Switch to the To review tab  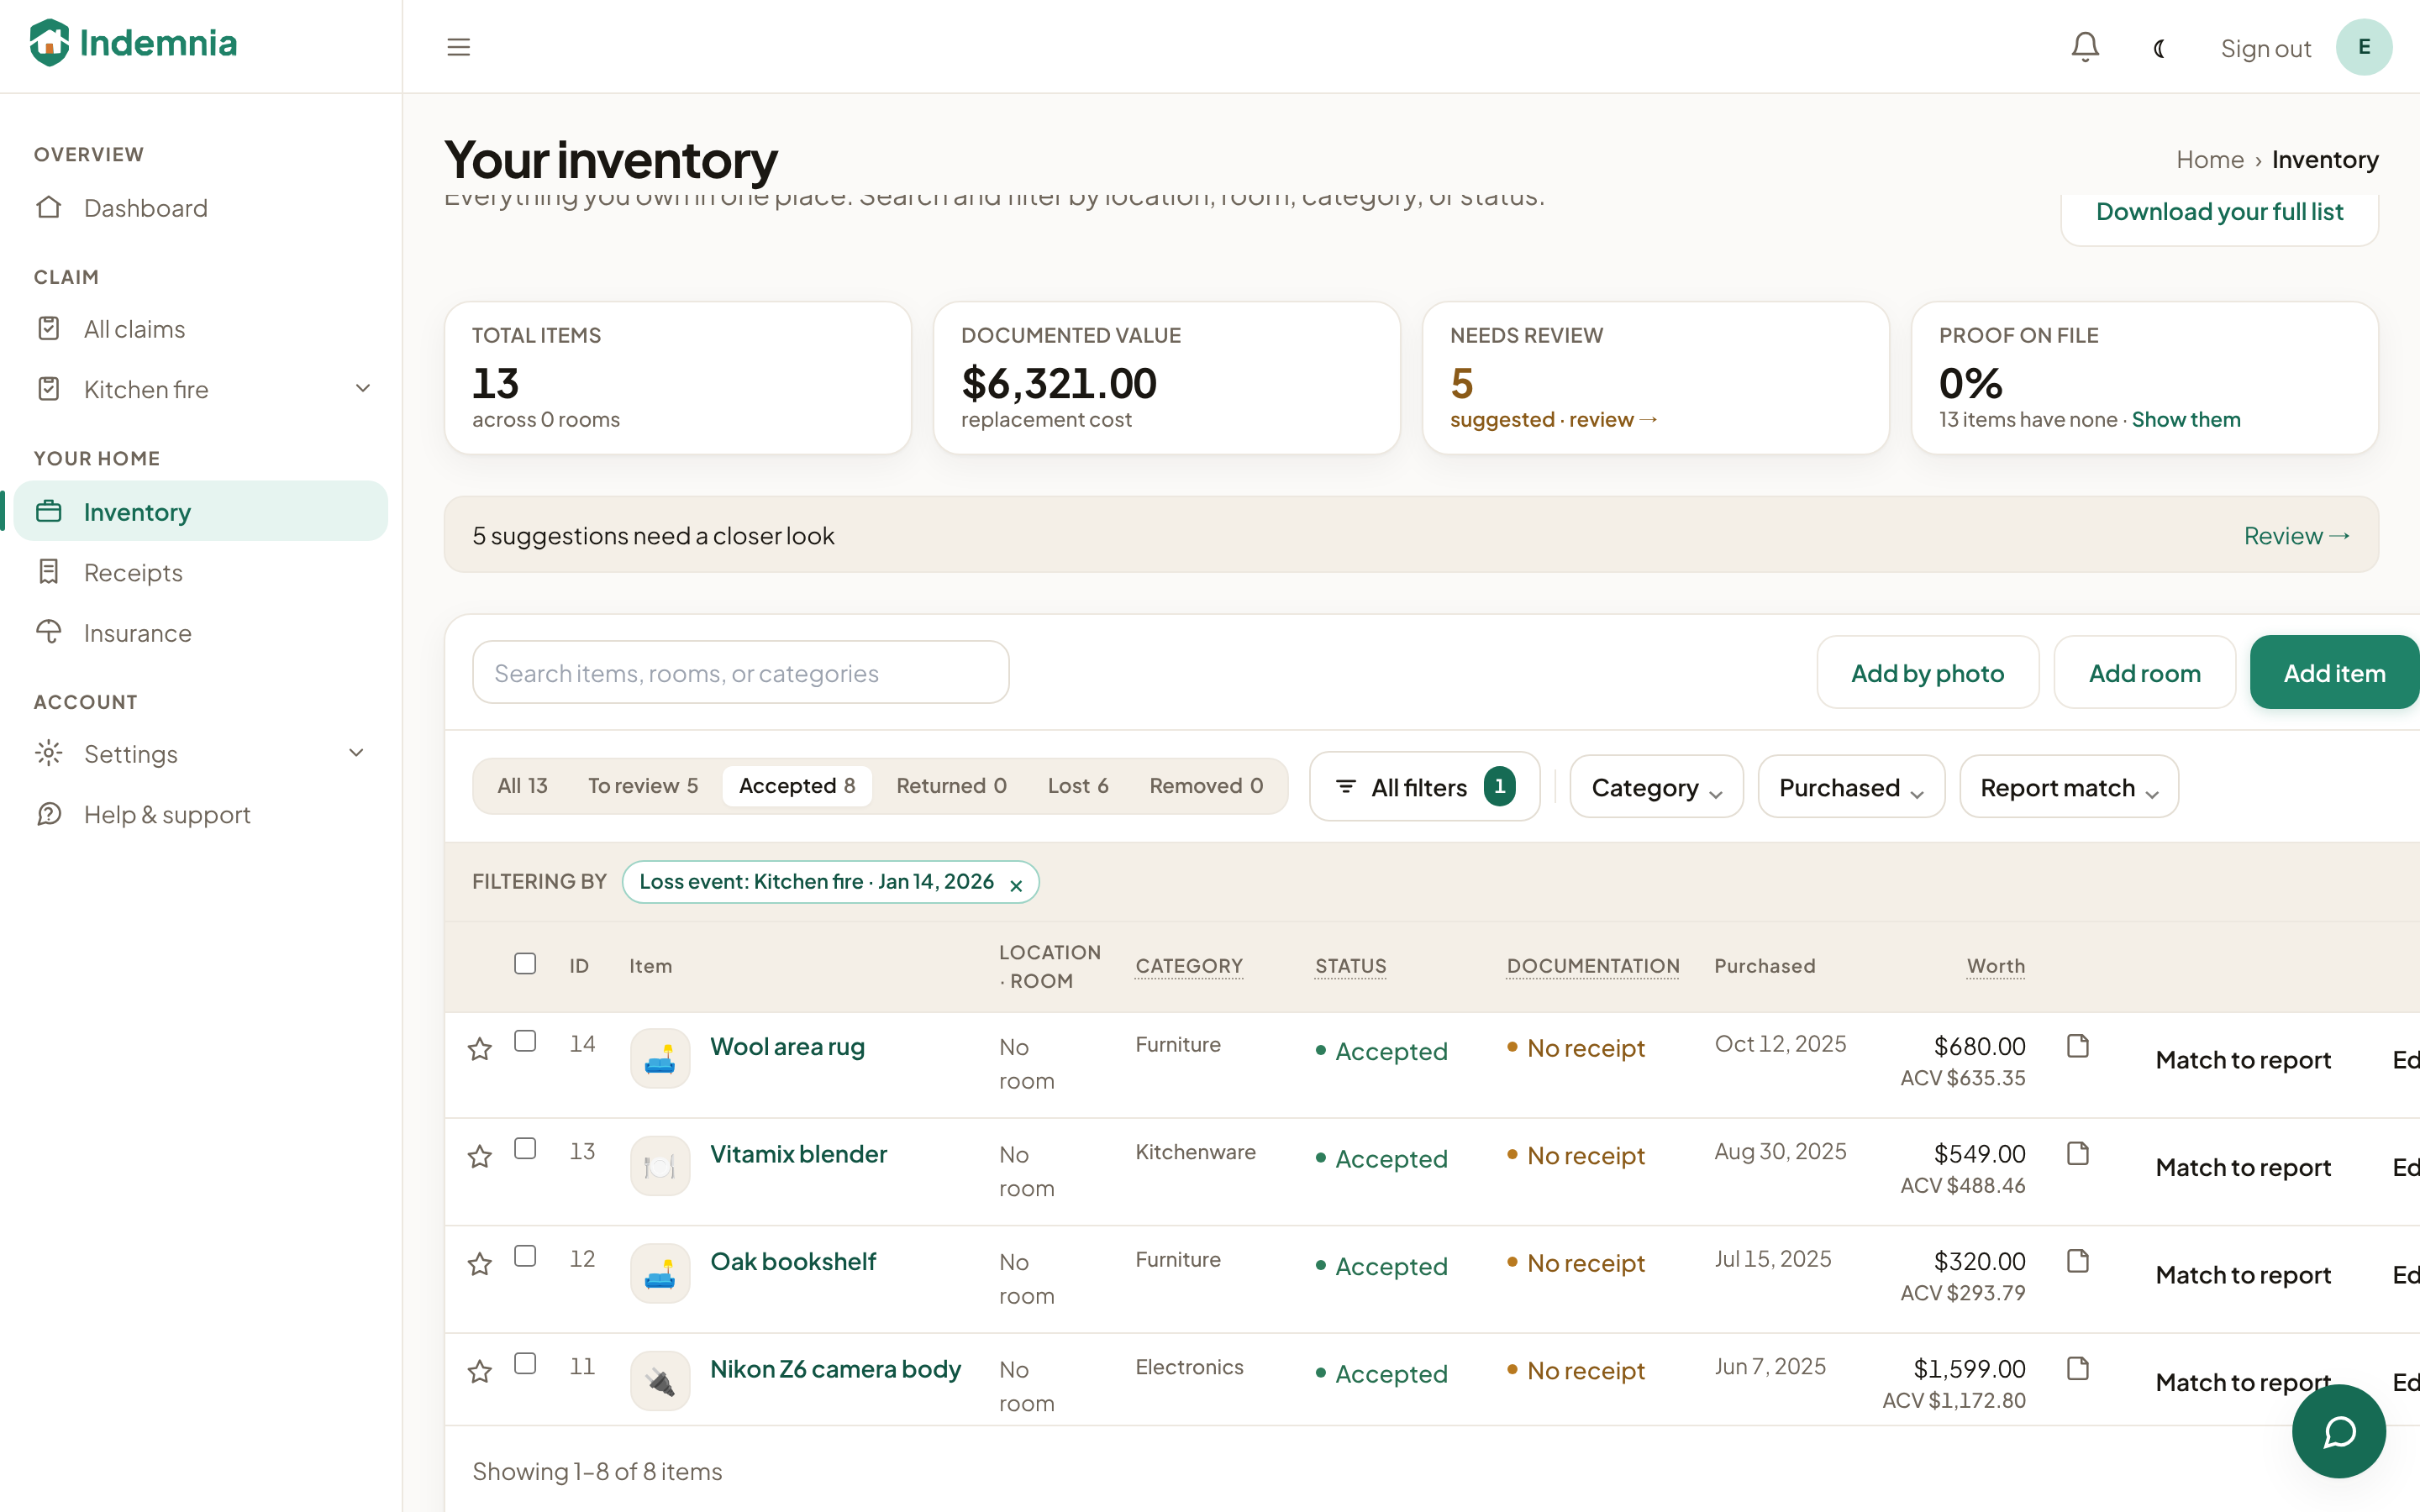point(643,786)
